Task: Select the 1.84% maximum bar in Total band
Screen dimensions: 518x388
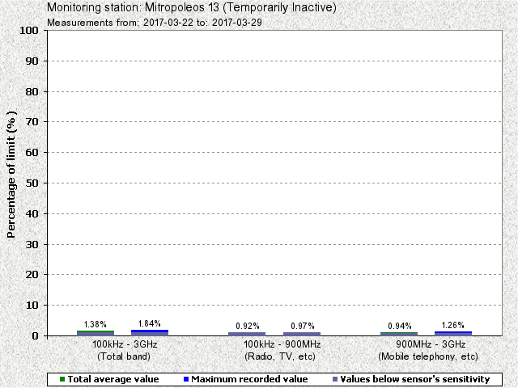Action: click(x=150, y=332)
